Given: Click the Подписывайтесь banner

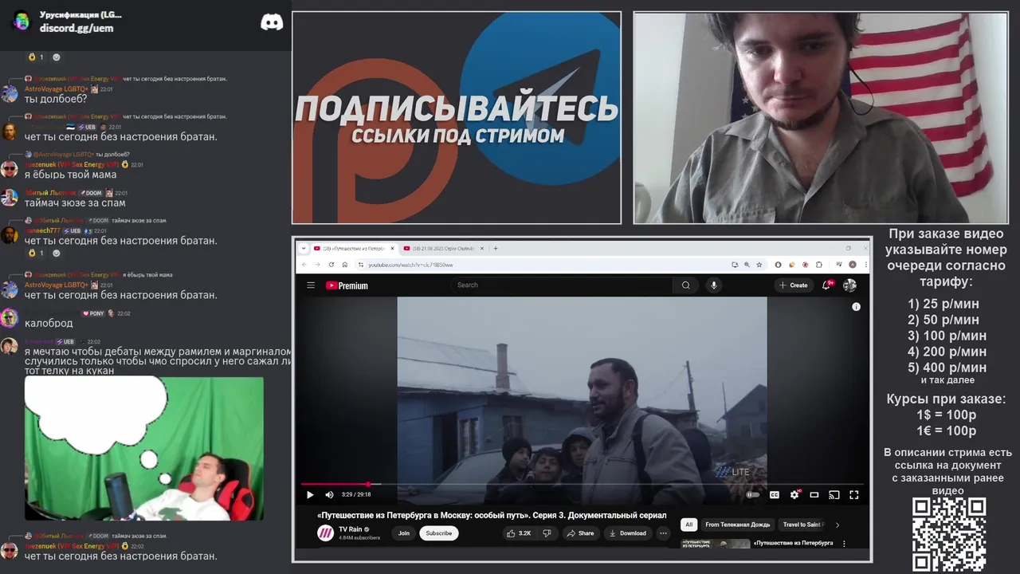Looking at the screenshot, I should pos(457,118).
